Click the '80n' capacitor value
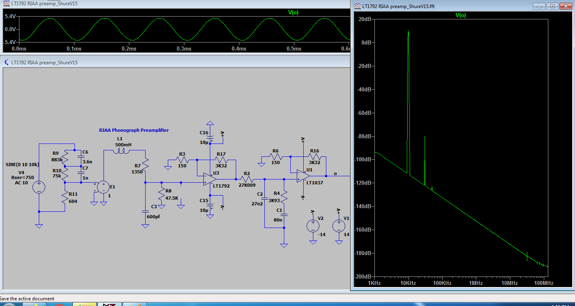Screen dimensions: 575x306 [278, 221]
